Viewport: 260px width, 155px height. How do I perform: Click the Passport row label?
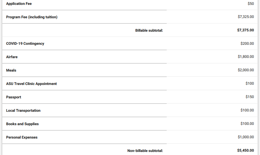(13, 97)
